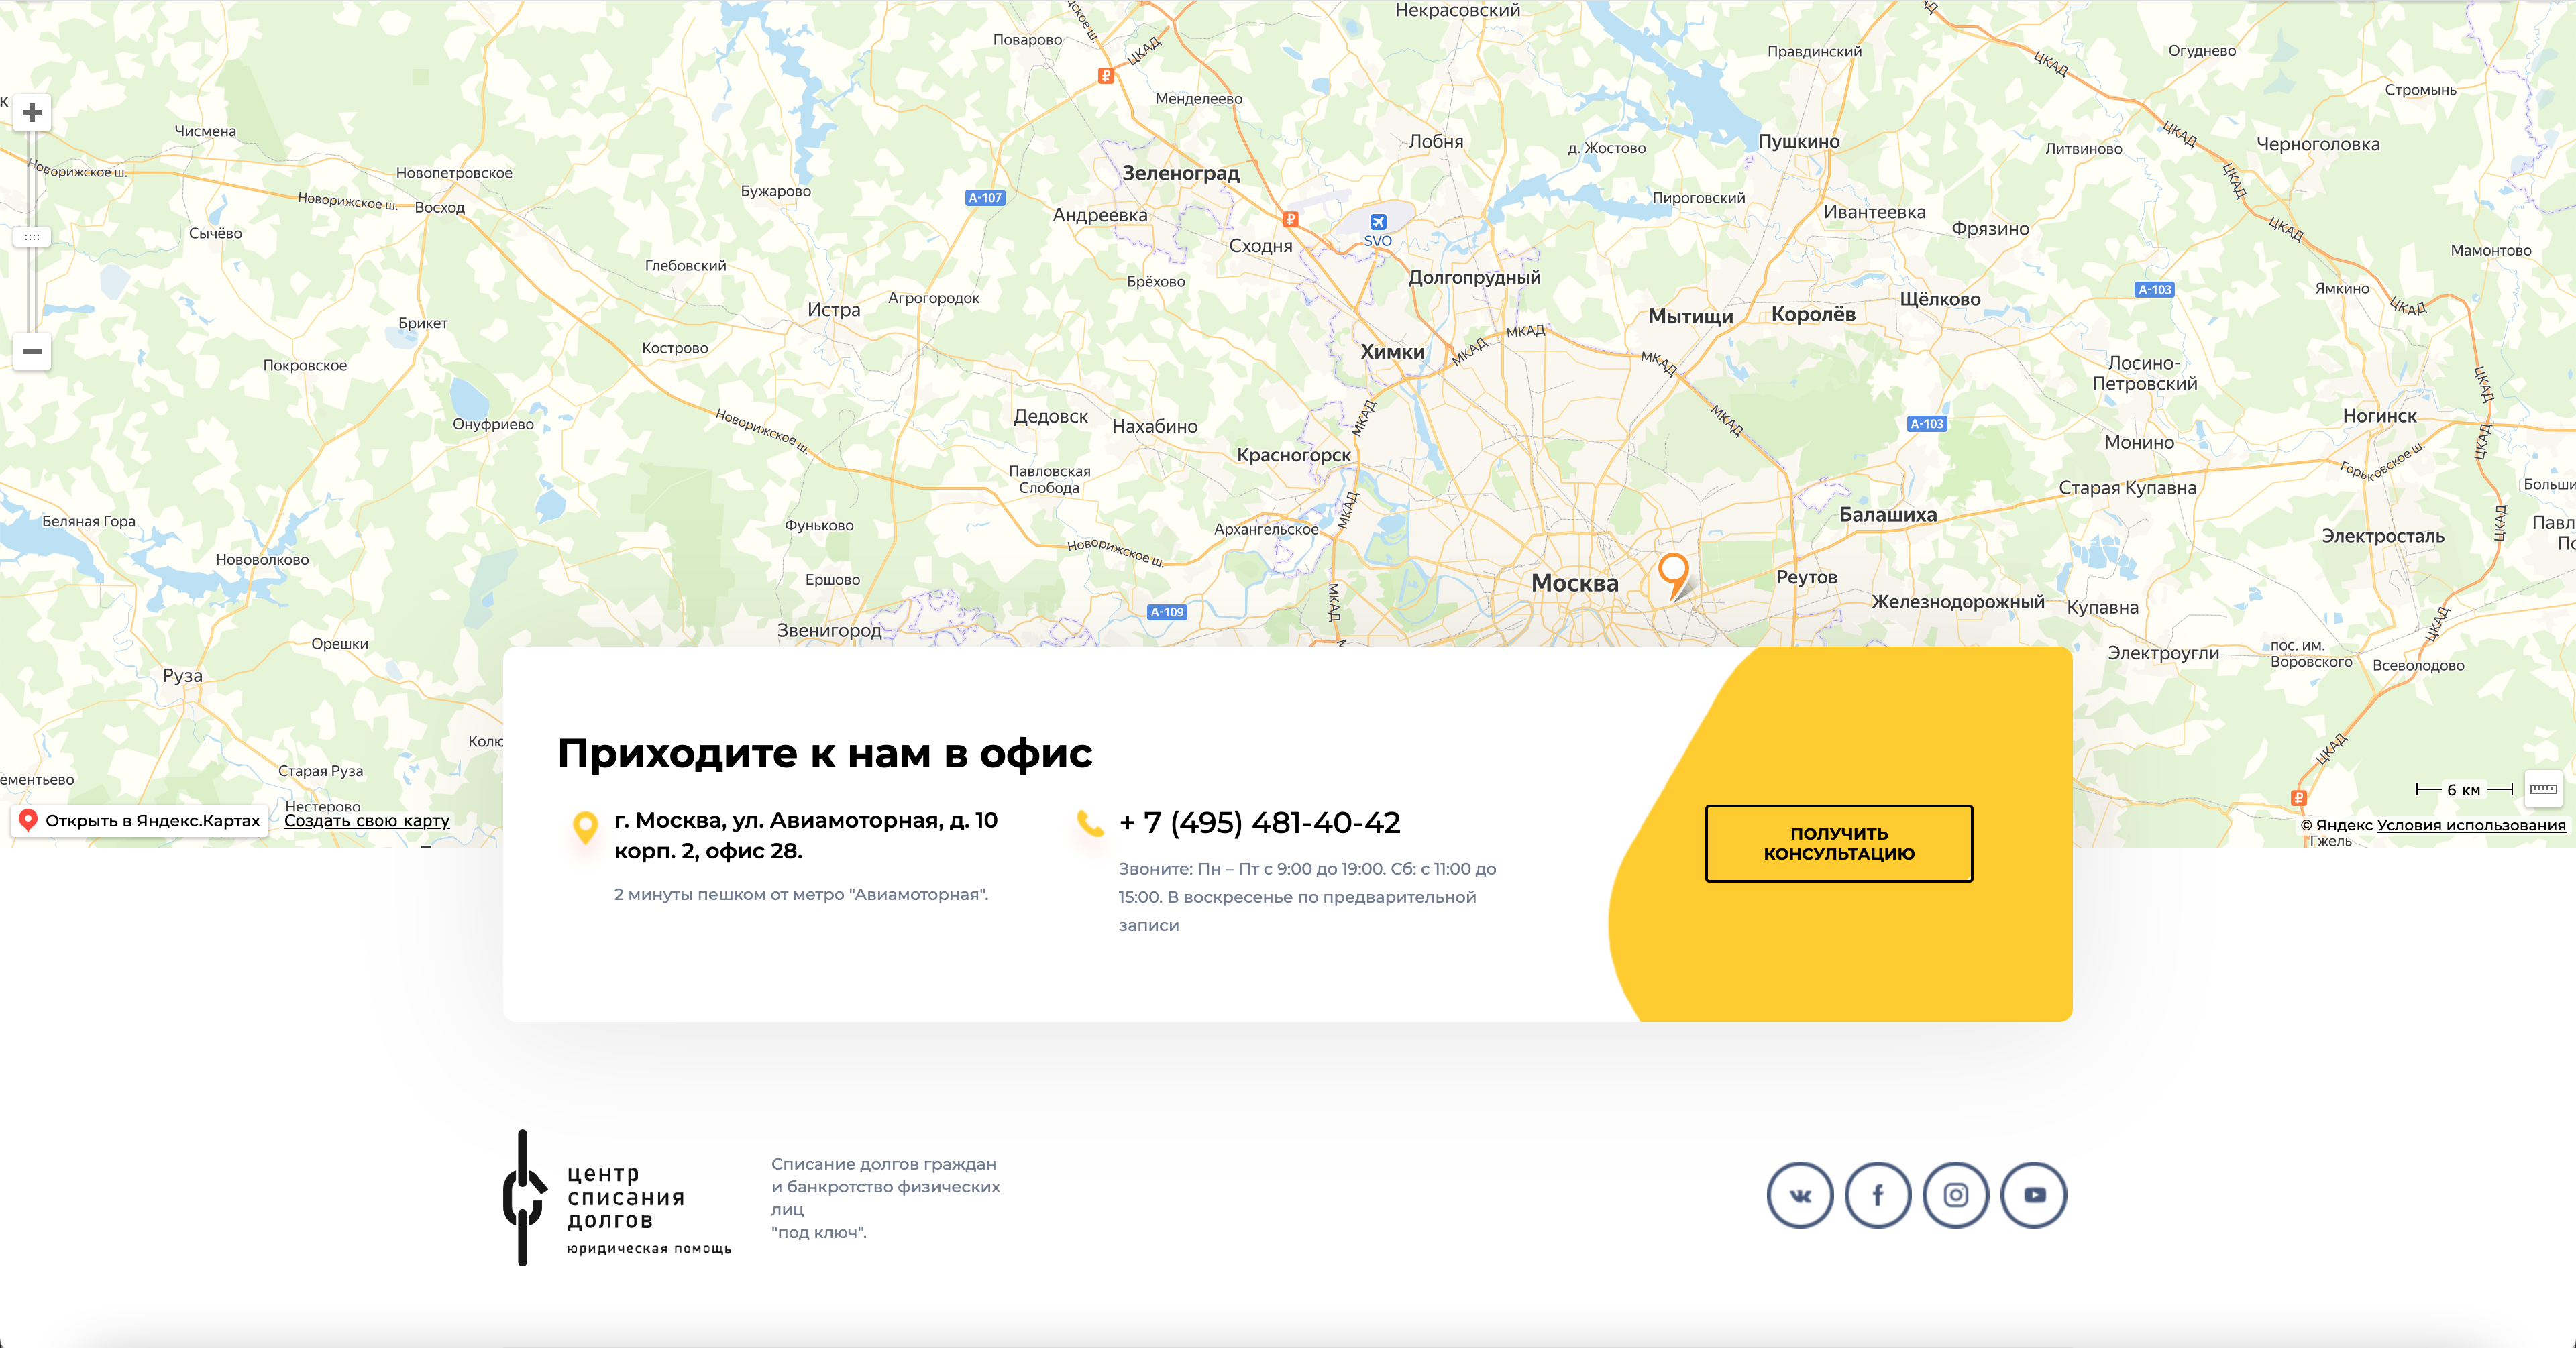
Task: Click the 2 минуты пешком от метро text
Action: (801, 894)
